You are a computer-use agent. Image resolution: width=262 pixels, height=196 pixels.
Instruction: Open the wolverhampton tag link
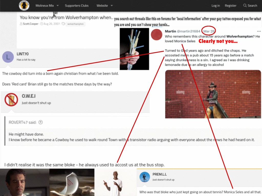click(x=75, y=24)
